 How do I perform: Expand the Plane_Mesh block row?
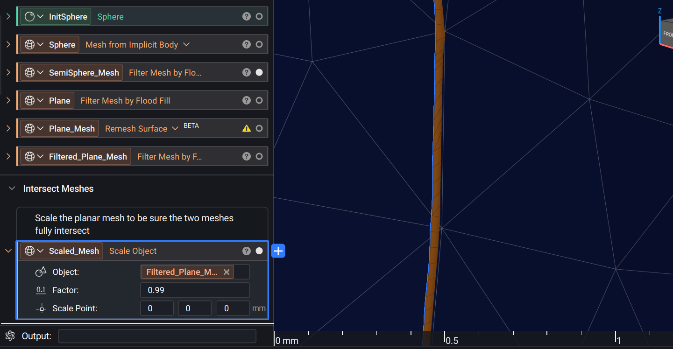click(x=8, y=129)
